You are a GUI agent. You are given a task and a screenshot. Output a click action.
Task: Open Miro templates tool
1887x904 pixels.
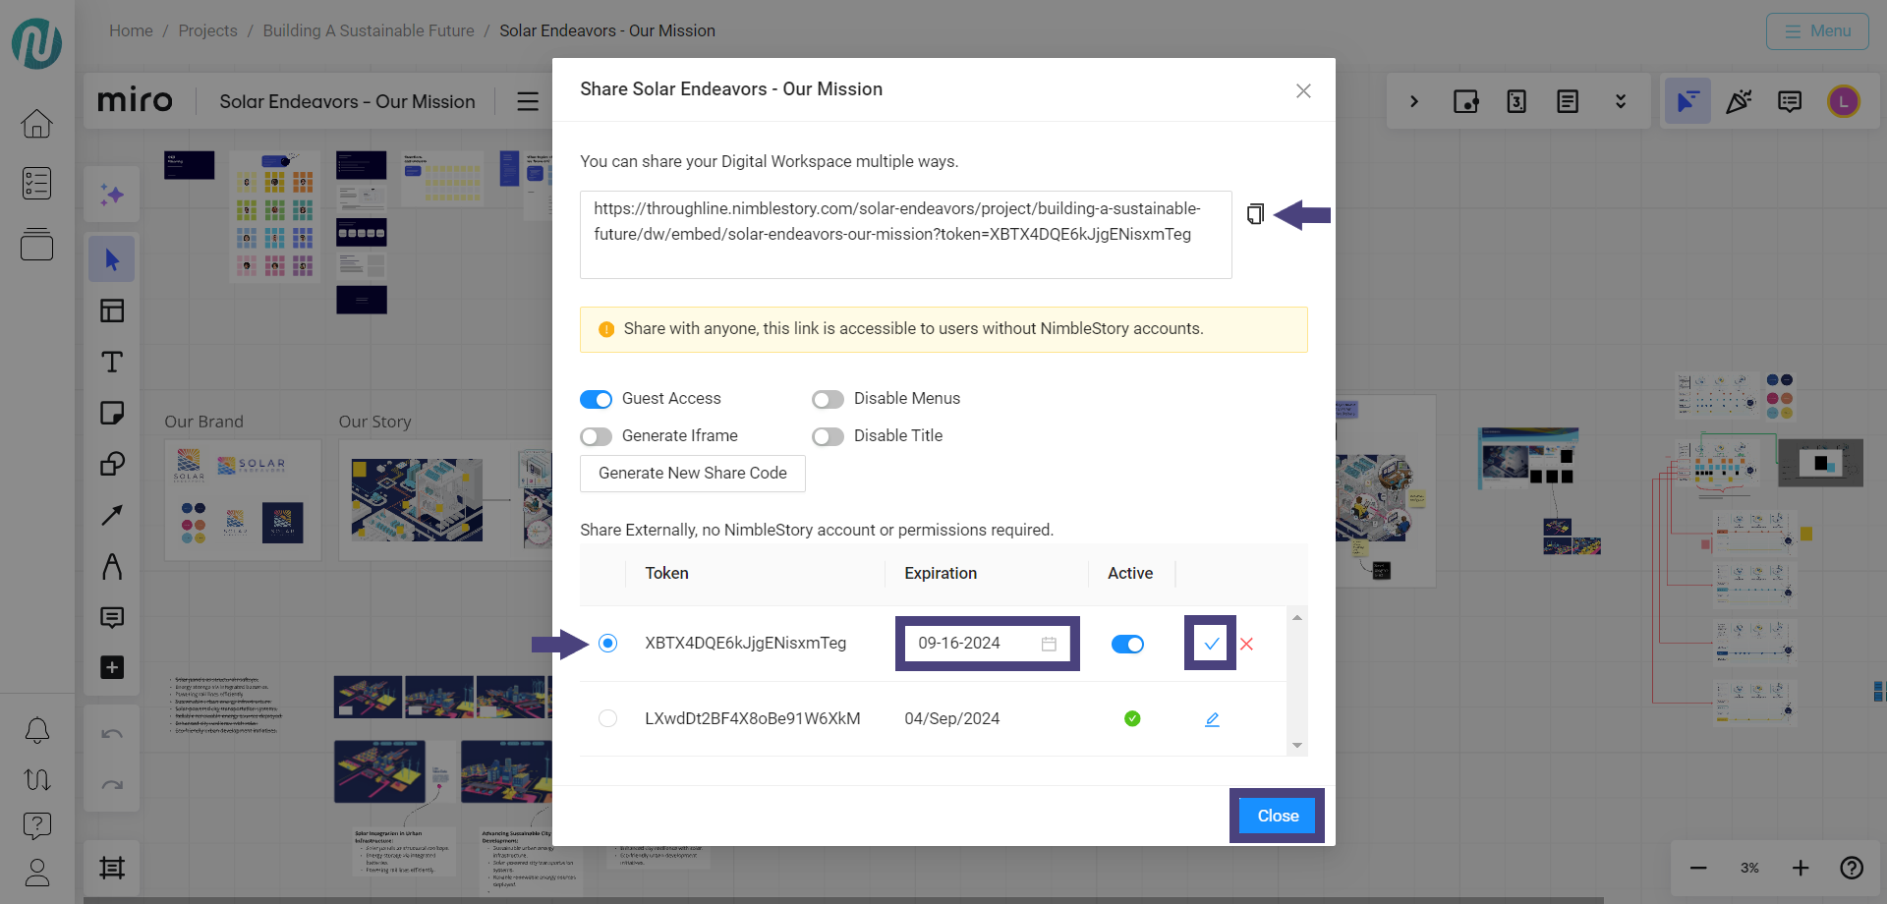click(112, 311)
